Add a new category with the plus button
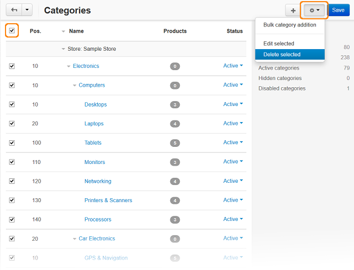 pos(293,10)
